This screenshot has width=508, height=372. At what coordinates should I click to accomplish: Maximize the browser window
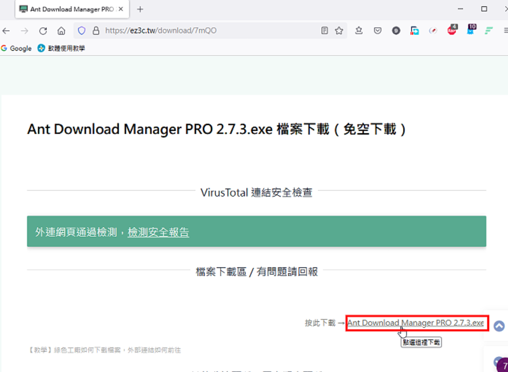(x=484, y=9)
